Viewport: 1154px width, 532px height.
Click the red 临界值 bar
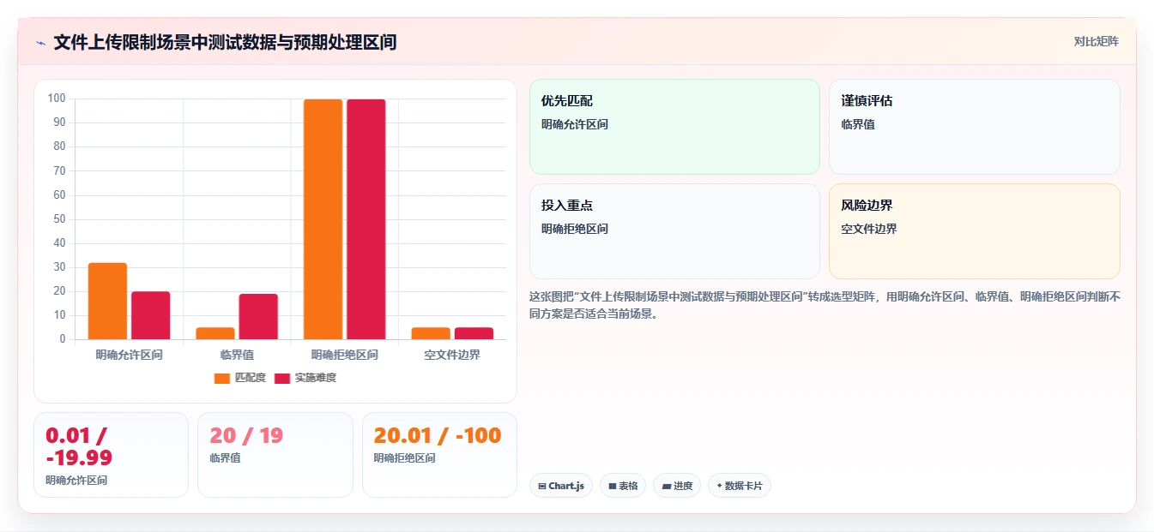pyautogui.click(x=258, y=317)
